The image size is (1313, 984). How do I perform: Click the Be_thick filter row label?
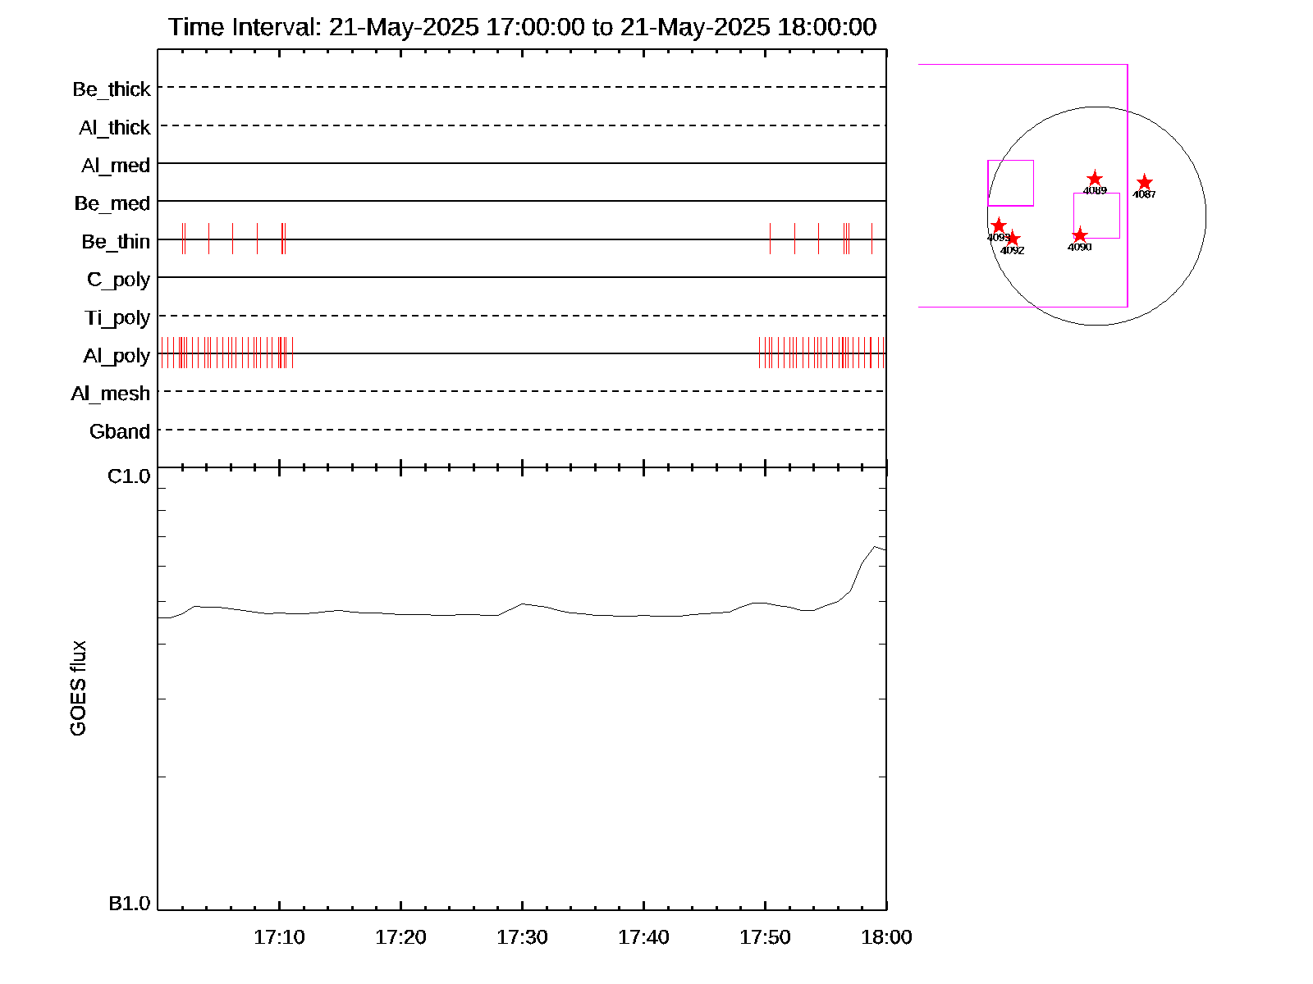[x=112, y=89]
